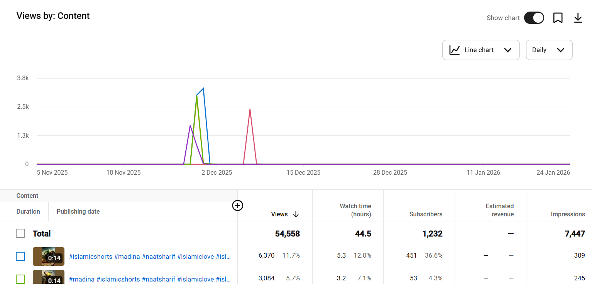Click the down arrow beside Views header
592x285 pixels.
tap(296, 214)
